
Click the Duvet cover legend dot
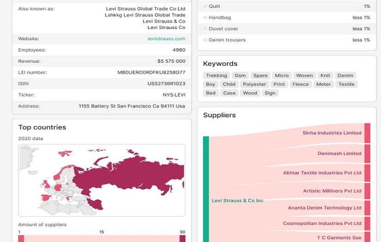206,29
